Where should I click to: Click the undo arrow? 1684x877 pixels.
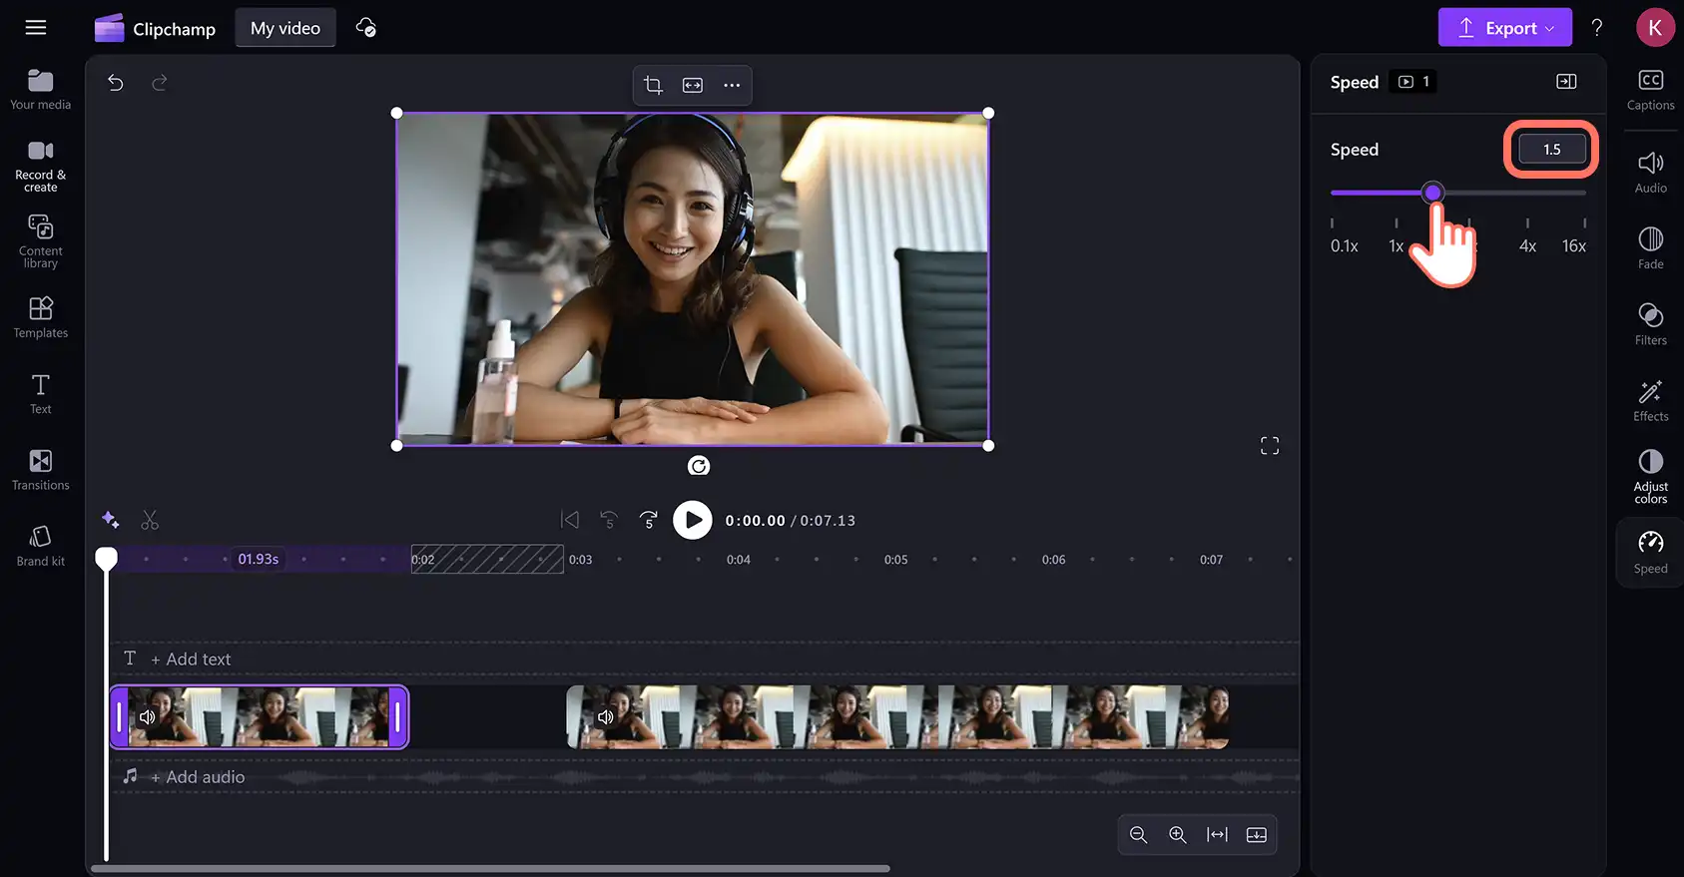116,82
